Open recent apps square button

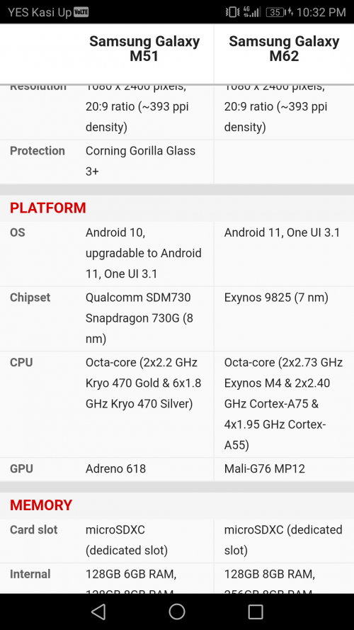tap(256, 612)
